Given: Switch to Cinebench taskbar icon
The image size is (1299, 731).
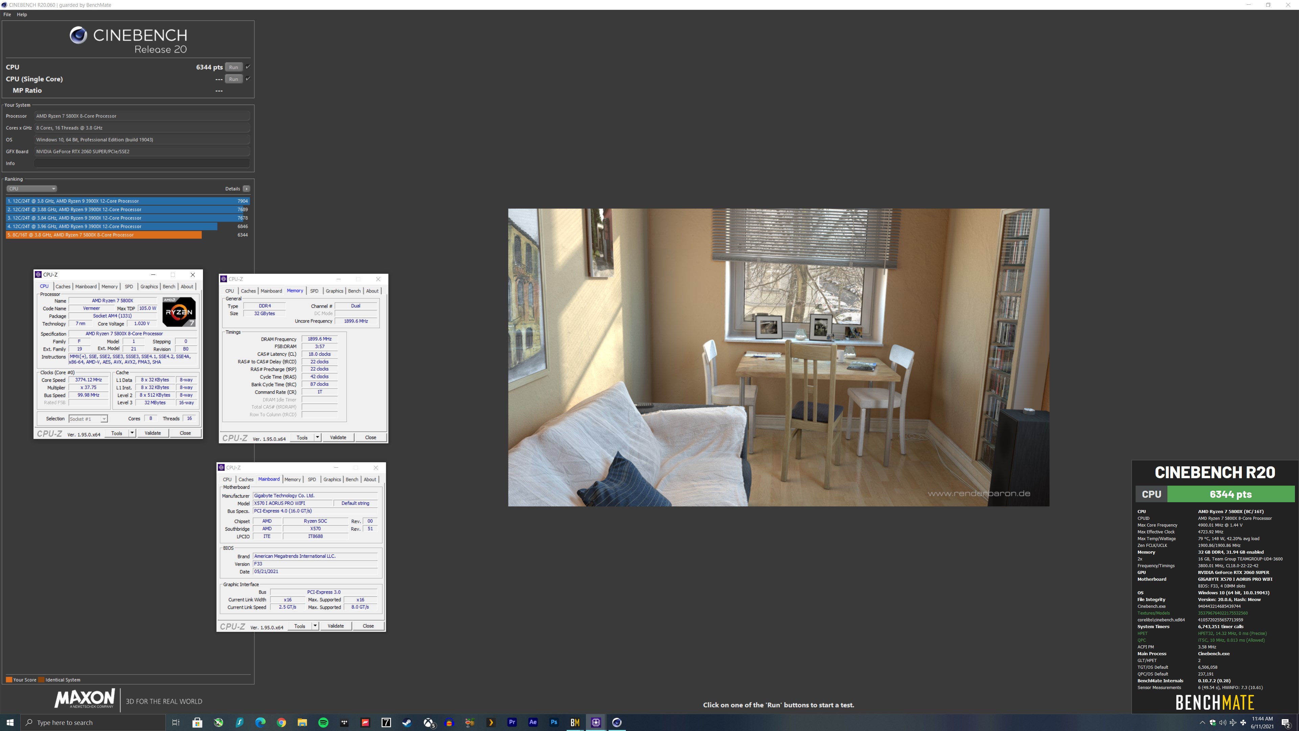Looking at the screenshot, I should click(x=617, y=723).
